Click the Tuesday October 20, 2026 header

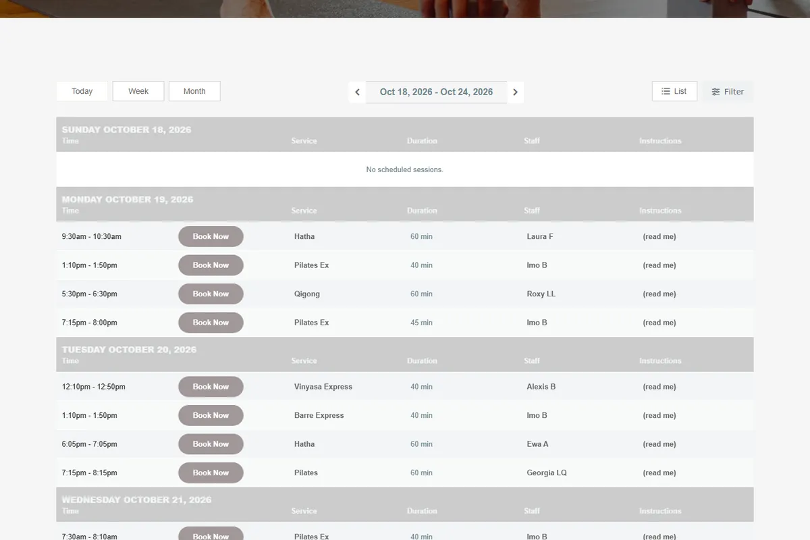pos(129,350)
